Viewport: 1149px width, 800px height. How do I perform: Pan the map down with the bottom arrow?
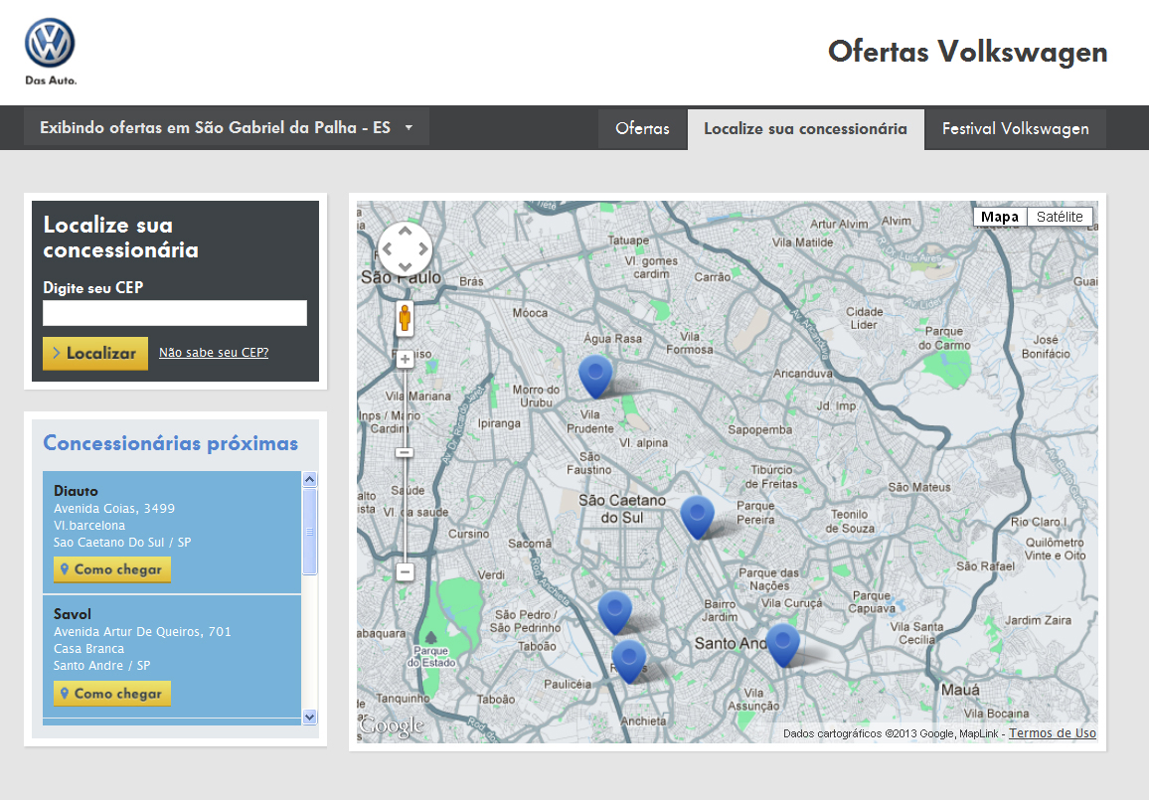pos(406,266)
